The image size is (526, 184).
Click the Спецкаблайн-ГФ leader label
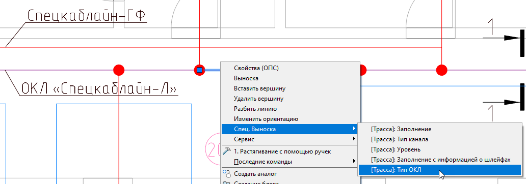tap(87, 16)
